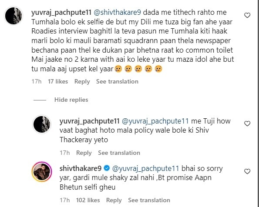Viewport: 259px width, 207px height.
Task: Click the verified badge next to shivthakare9
Action: (107, 168)
